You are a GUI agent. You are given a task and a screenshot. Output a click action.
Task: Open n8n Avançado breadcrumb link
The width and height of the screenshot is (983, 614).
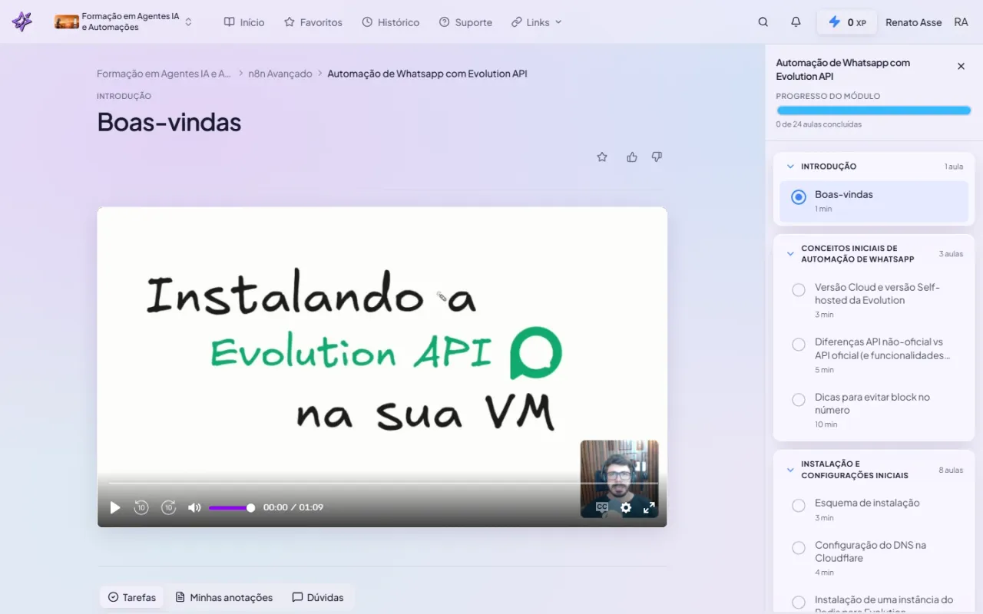click(x=280, y=74)
